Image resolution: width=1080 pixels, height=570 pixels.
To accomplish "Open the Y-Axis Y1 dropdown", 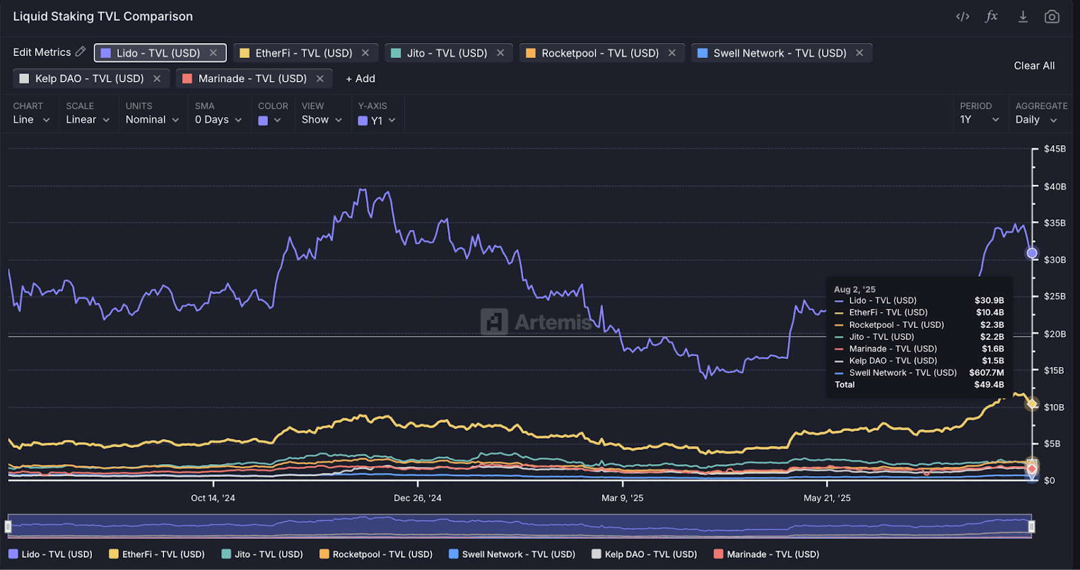I will tap(377, 120).
